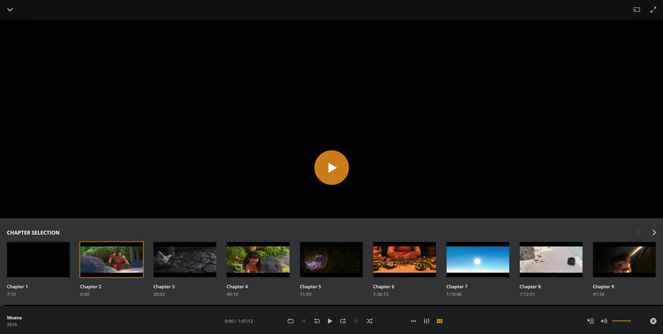Click the 1:10:46 timestamp under Chapter 7
Image resolution: width=663 pixels, height=334 pixels.
(454, 294)
